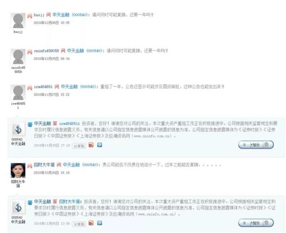Click 中天金融 logo in first reply
Viewport: 286px width, 233px height.
(x=18, y=129)
